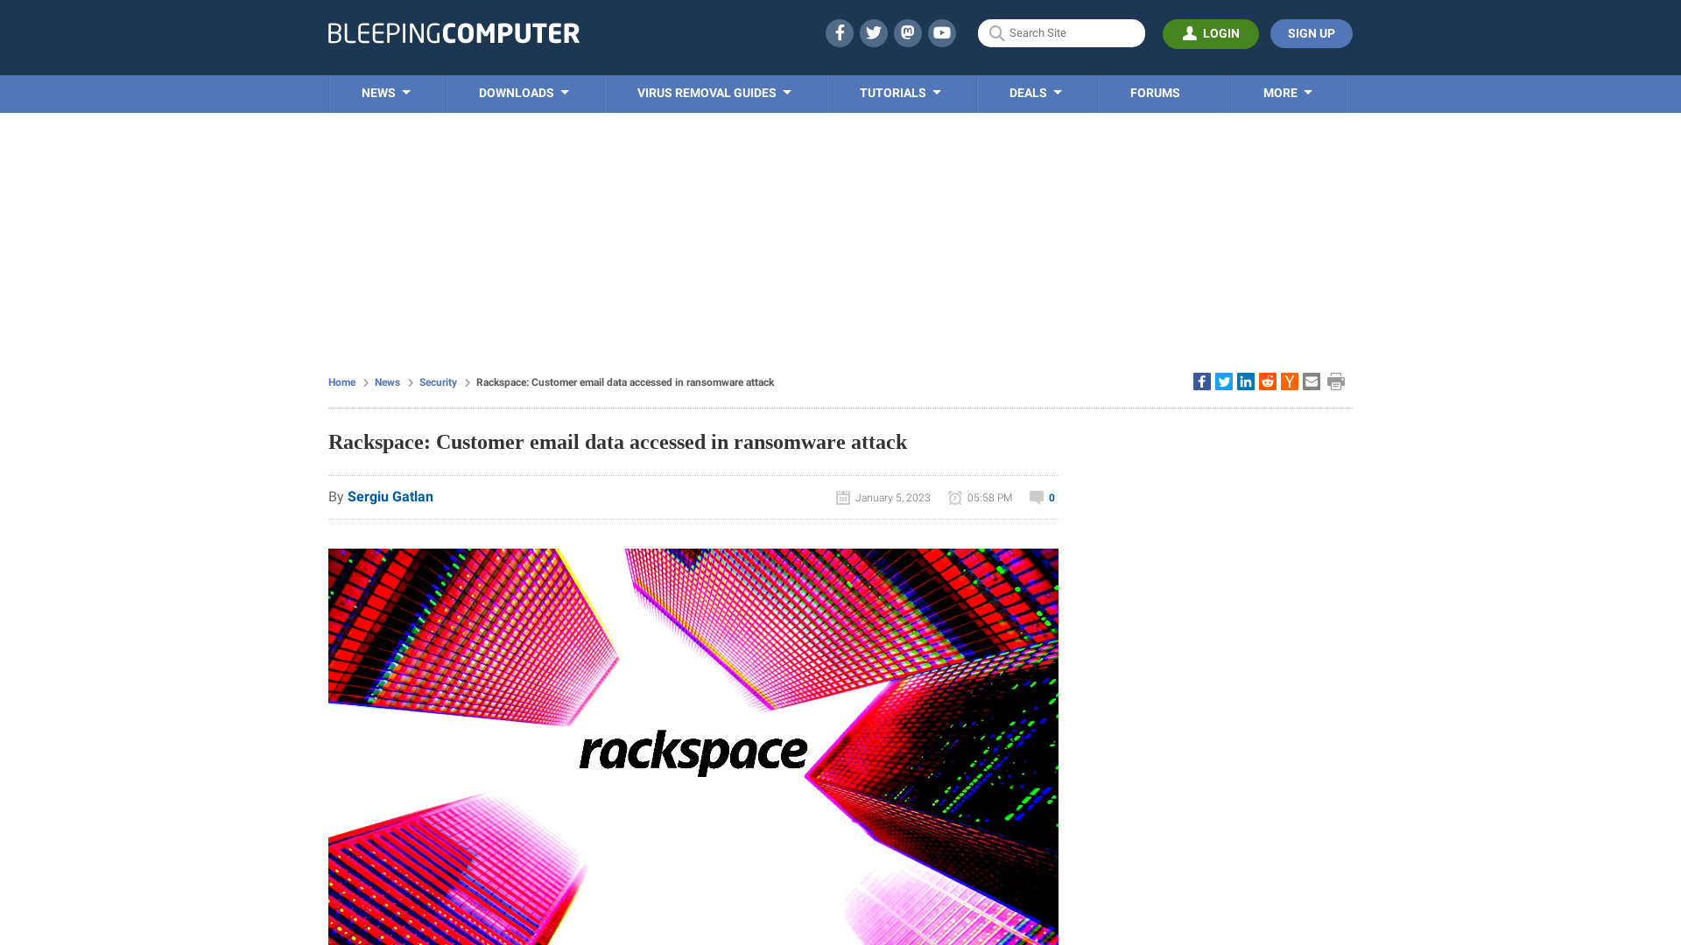Viewport: 1681px width, 945px height.
Task: Click the BleepingComputer YouTube icon
Action: coord(941,32)
